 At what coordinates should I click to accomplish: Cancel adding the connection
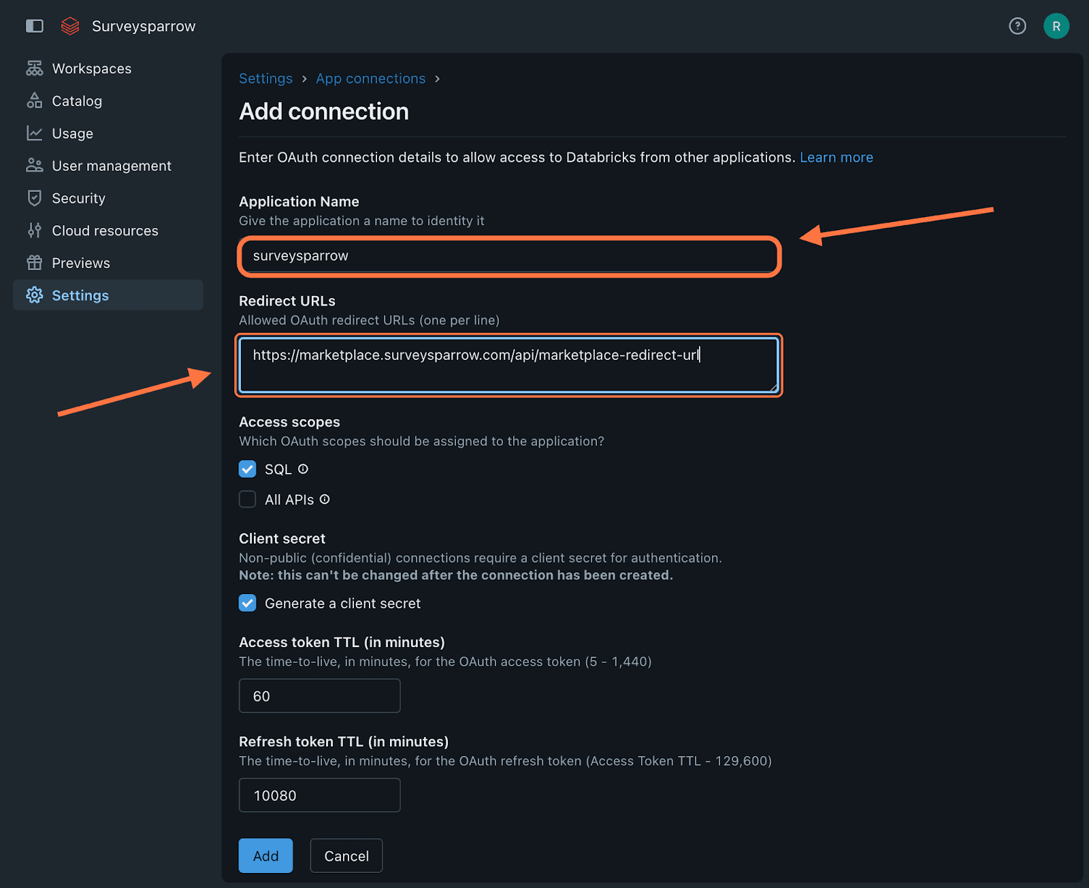(346, 855)
